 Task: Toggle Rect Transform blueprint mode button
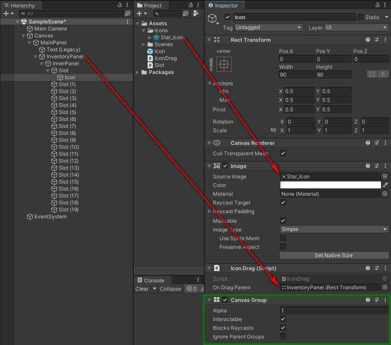[x=372, y=74]
